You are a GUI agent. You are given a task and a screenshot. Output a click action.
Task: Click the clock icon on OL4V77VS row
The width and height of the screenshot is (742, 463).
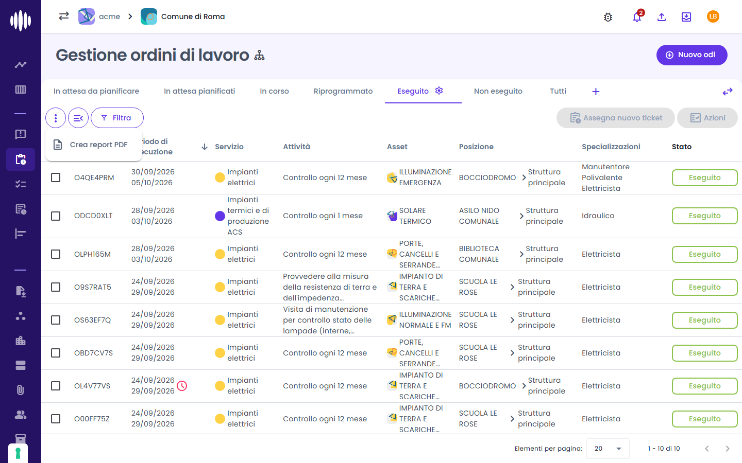click(182, 385)
